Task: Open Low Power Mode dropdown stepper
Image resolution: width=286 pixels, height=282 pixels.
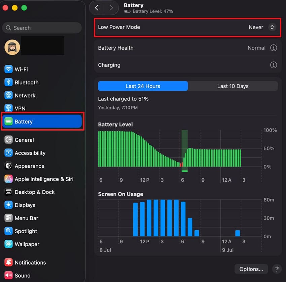Action: (x=272, y=27)
